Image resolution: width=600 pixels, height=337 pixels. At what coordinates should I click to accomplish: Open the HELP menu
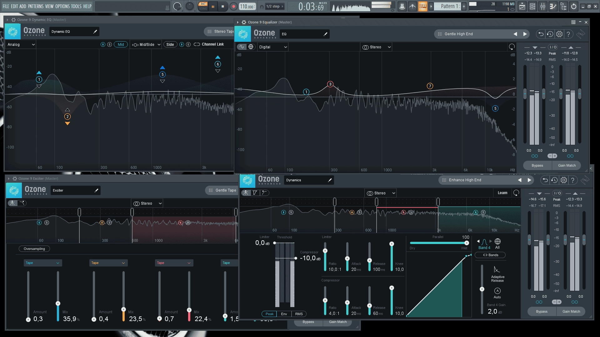tap(87, 6)
